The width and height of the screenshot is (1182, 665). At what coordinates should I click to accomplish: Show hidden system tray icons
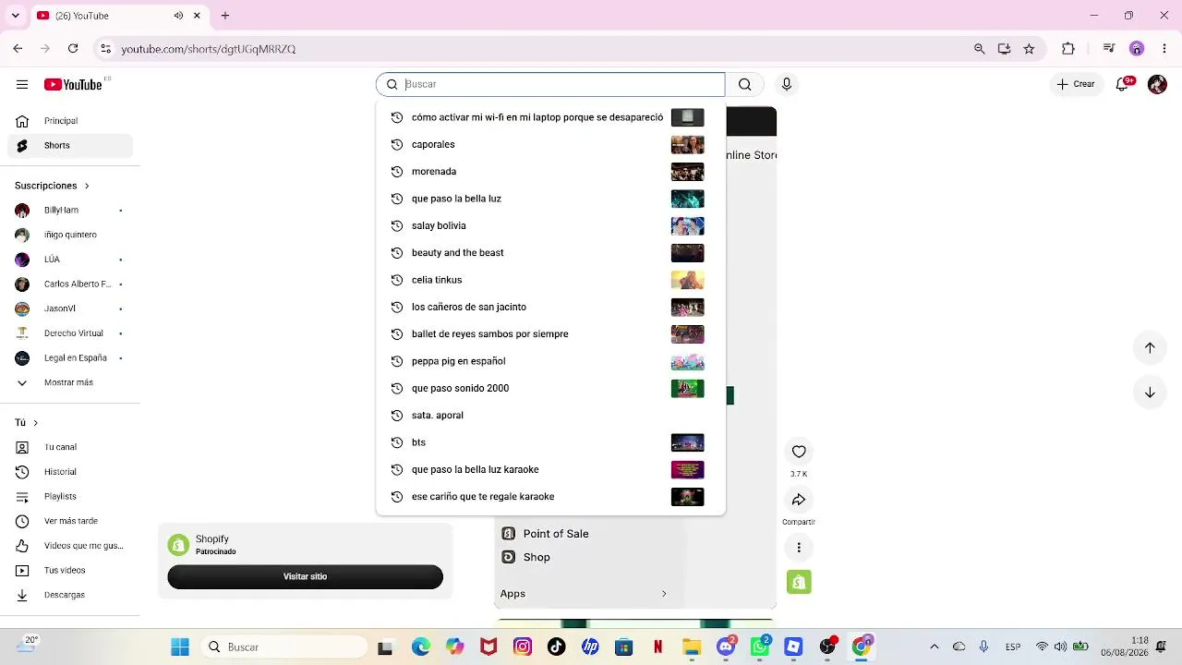(934, 647)
